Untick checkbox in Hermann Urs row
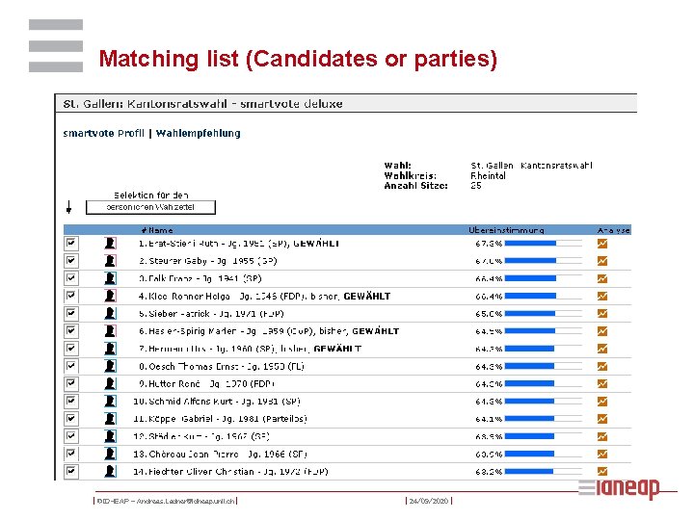Image resolution: width=694 pixels, height=520 pixels. pos(70,349)
